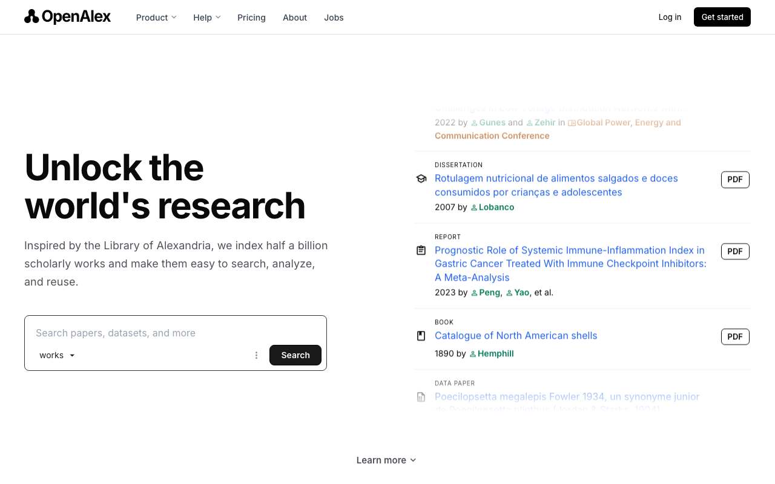775x484 pixels.
Task: Go to the Pricing page
Action: pyautogui.click(x=251, y=18)
